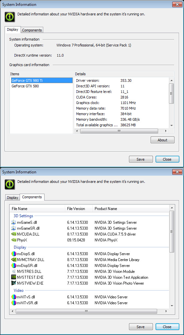Click the NVSTRES.DLL file icon

pos(14,271)
